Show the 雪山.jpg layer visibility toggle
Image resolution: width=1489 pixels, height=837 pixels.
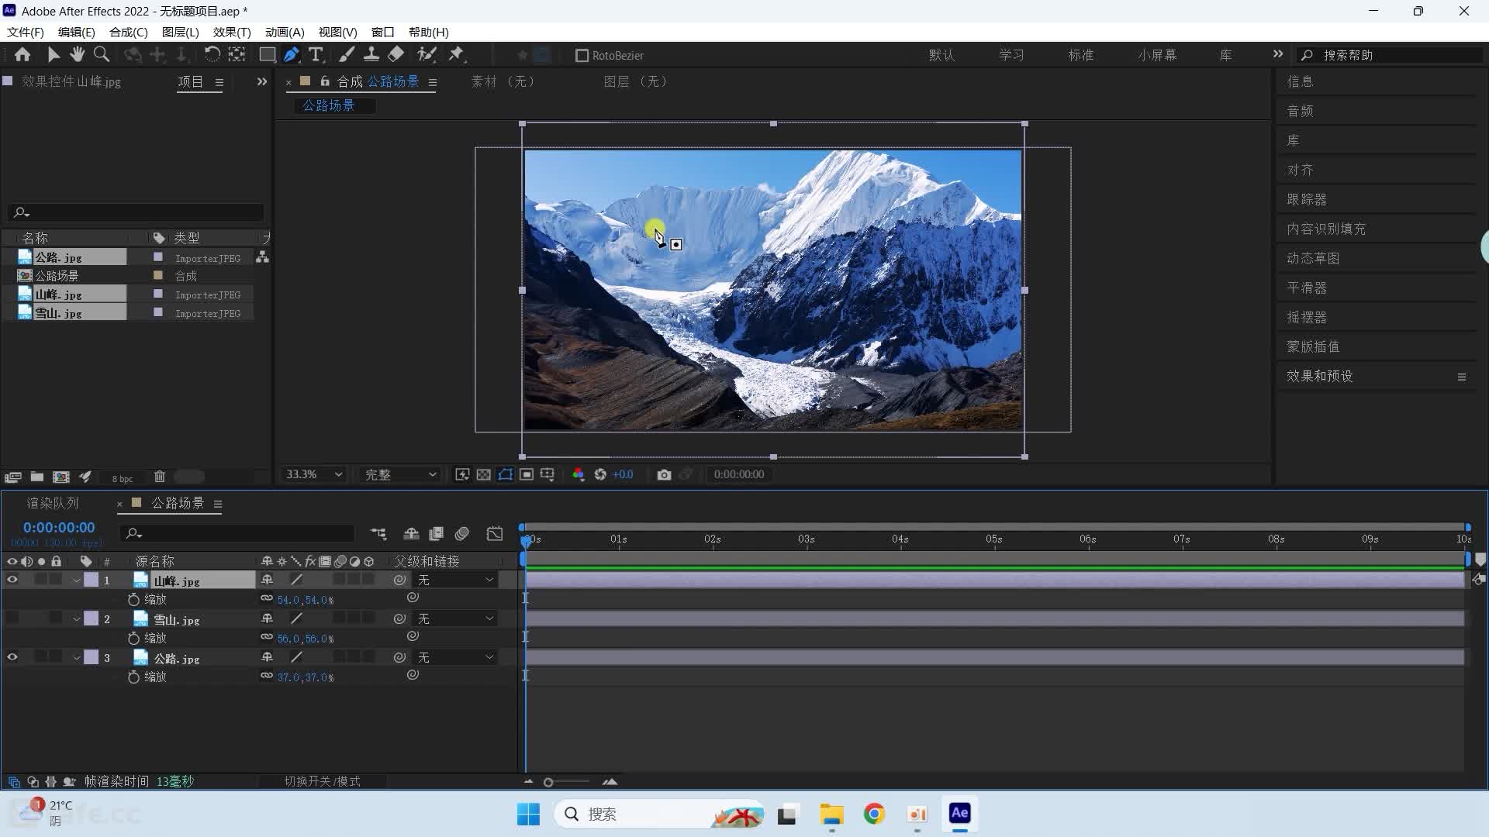point(12,618)
